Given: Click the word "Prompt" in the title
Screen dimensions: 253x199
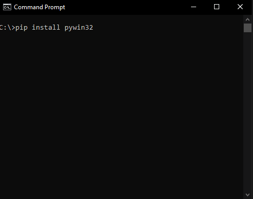Looking at the screenshot, I should (x=55, y=7).
